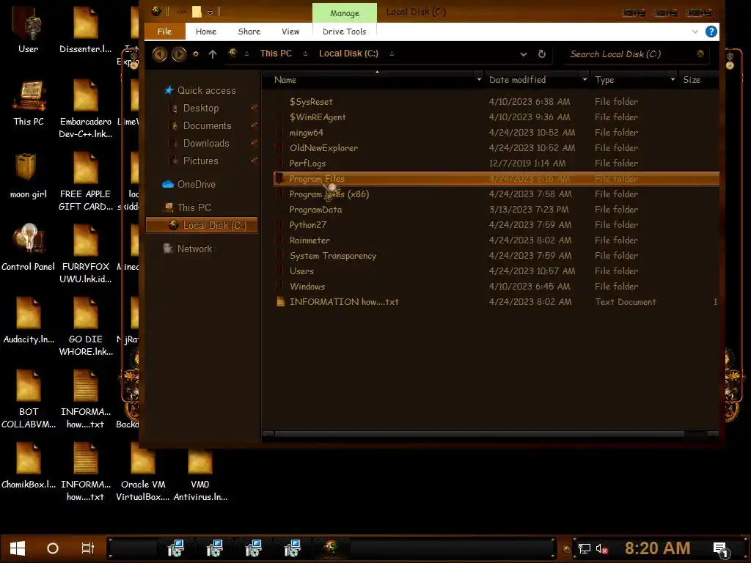Screen dimensions: 751x563
Task: Open notification action center
Action: click(721, 548)
